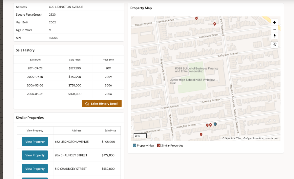Click the Year Sold column header
Screen dimensions: 294x179
click(108, 60)
